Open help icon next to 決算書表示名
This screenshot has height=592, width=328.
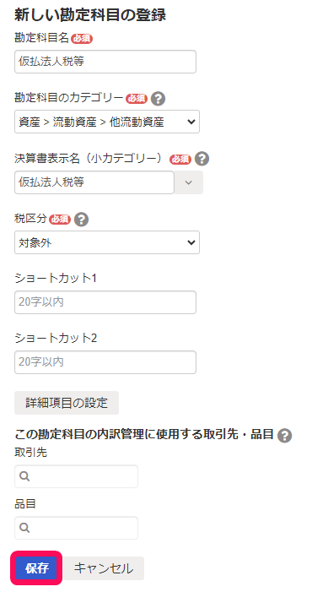(202, 159)
